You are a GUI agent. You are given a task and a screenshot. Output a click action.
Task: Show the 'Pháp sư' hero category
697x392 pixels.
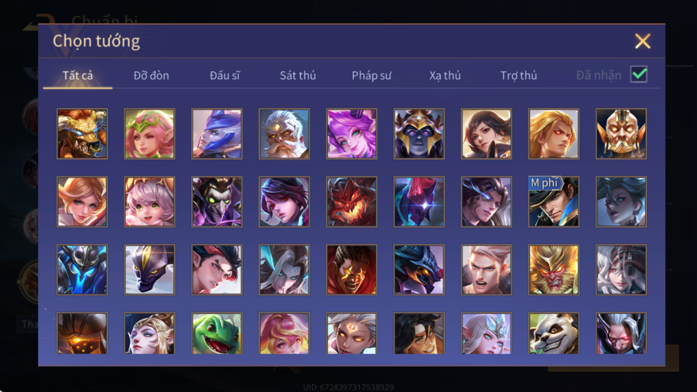[x=371, y=75]
